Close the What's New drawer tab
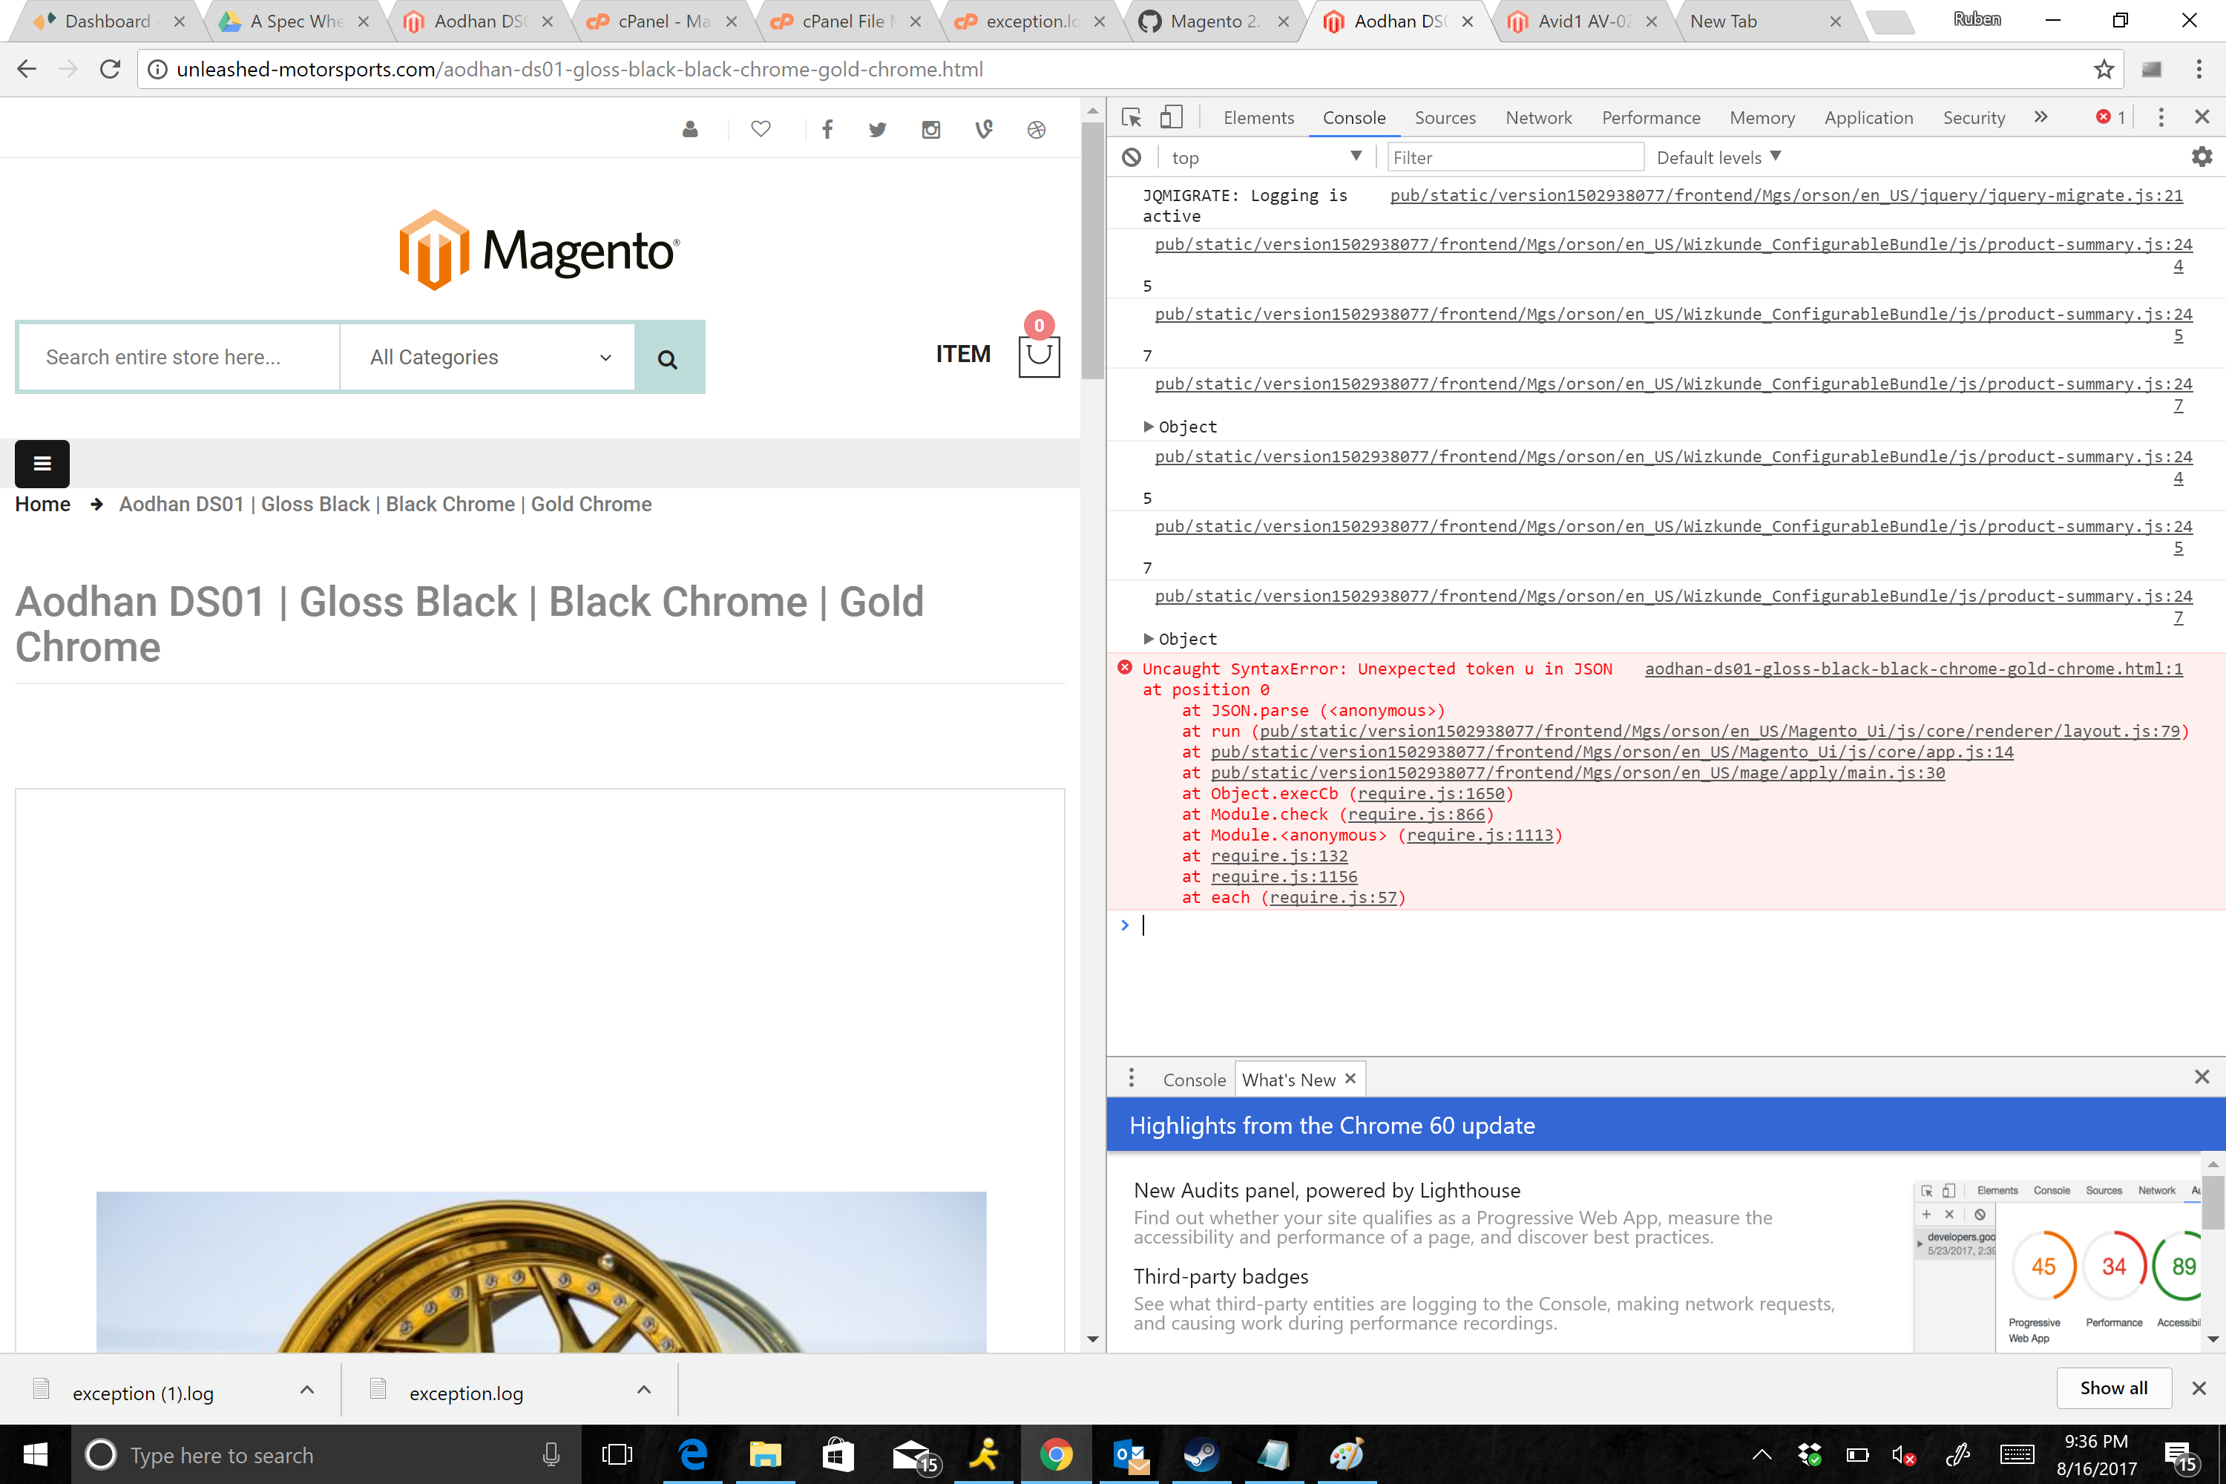Image resolution: width=2226 pixels, height=1484 pixels. click(1350, 1078)
